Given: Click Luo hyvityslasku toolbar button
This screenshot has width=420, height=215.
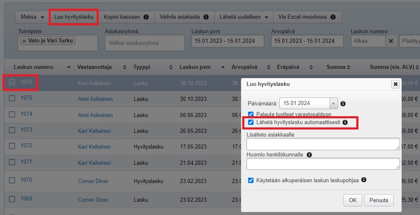Looking at the screenshot, I should 74,17.
